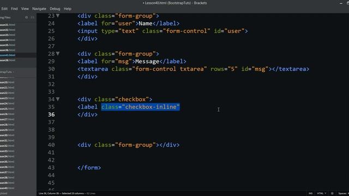The width and height of the screenshot is (349, 196).
Task: Click the "form-control txtarea" class value
Action: [170, 69]
